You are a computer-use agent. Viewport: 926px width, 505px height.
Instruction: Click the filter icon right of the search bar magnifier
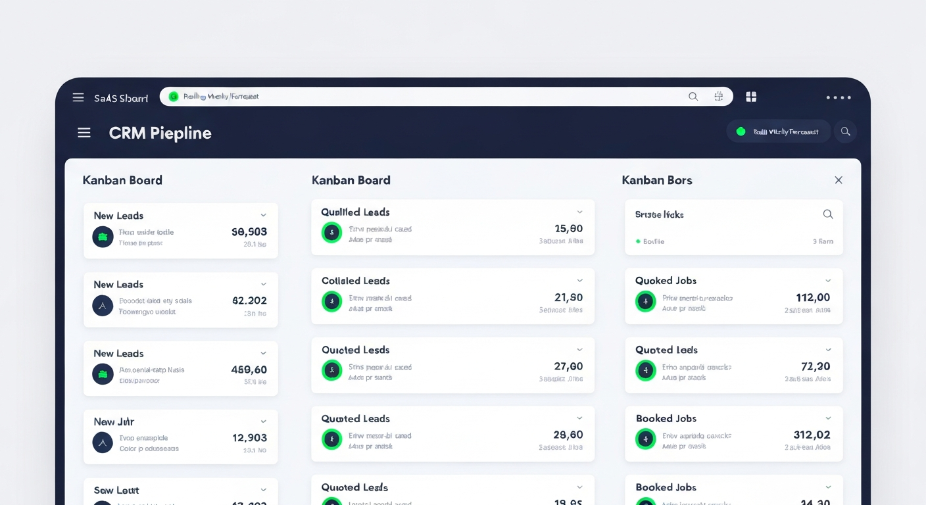pos(718,97)
